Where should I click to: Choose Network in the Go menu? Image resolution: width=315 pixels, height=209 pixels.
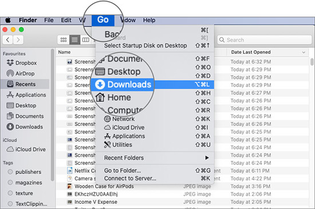coord(155,119)
